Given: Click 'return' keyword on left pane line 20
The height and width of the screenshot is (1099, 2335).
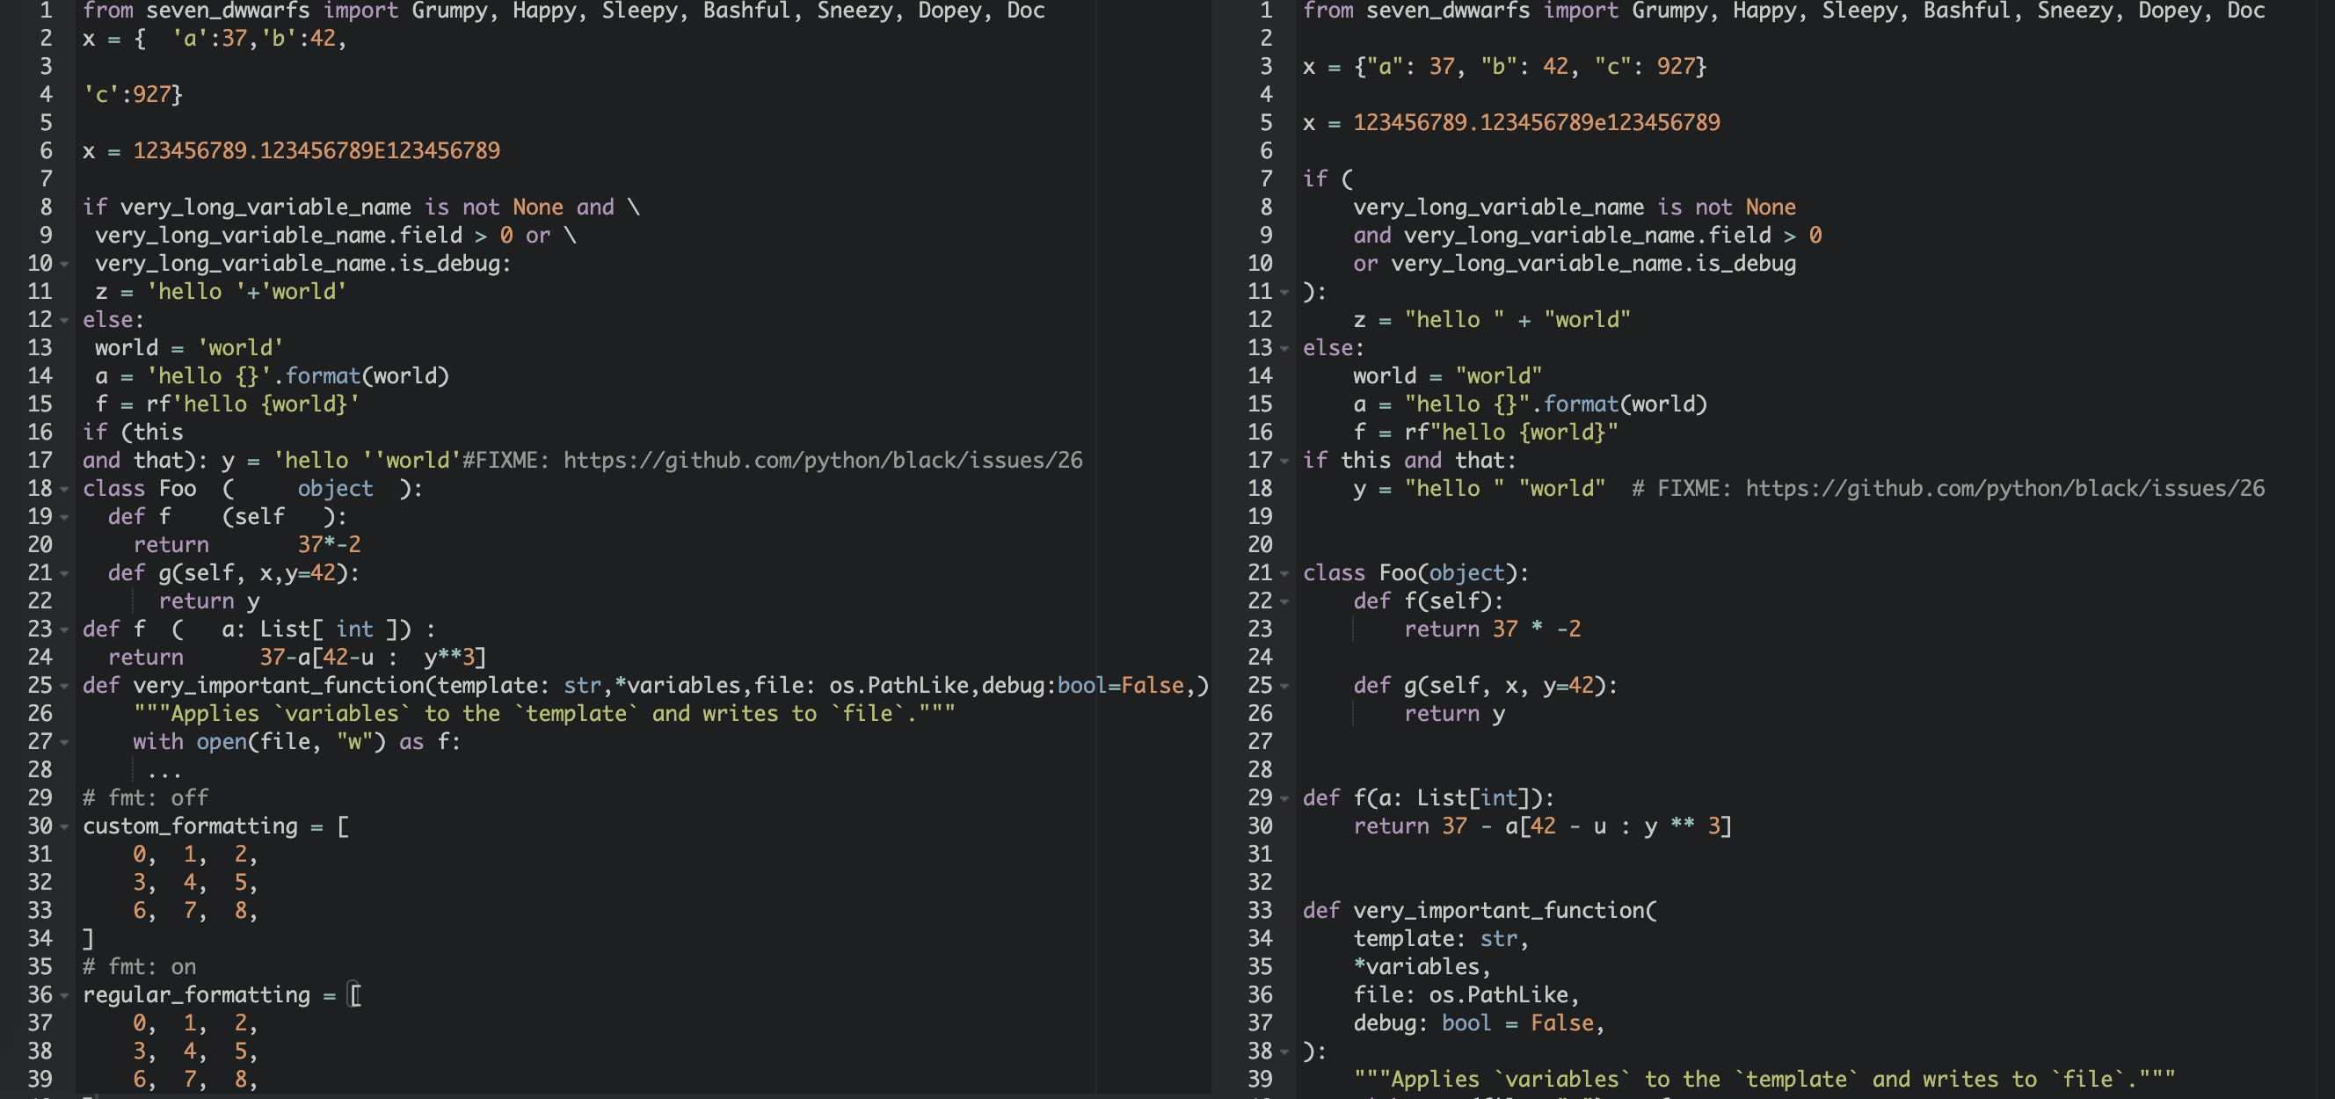Looking at the screenshot, I should click(x=171, y=545).
